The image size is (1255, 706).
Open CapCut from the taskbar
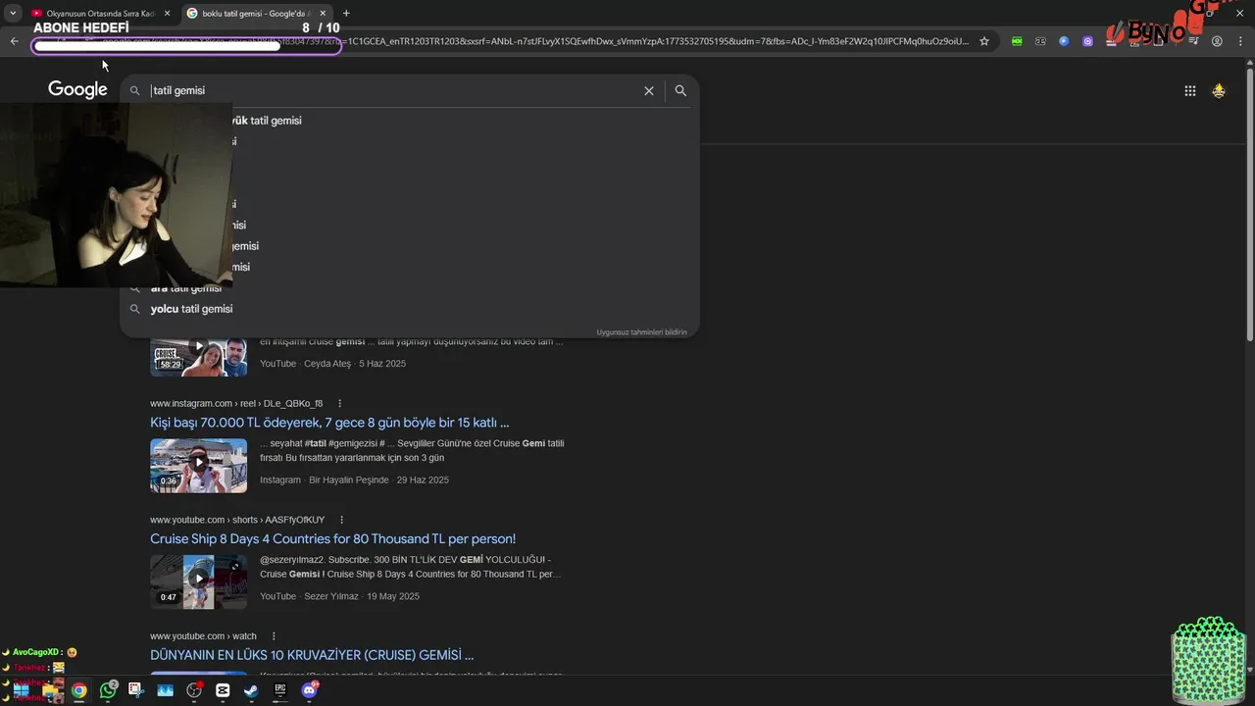[223, 690]
